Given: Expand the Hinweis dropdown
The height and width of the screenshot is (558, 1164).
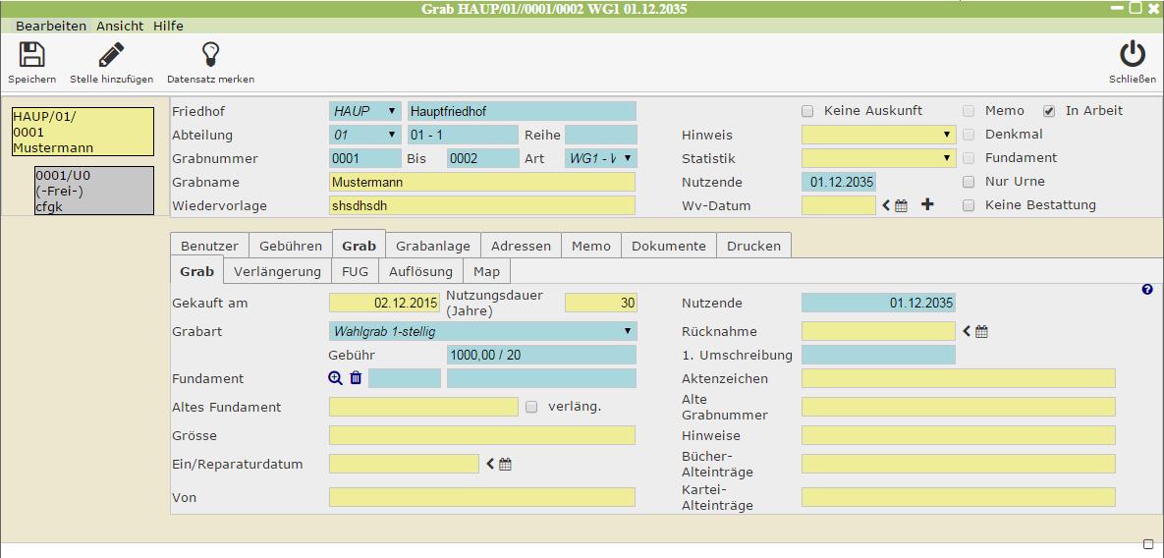Looking at the screenshot, I should tap(878, 135).
